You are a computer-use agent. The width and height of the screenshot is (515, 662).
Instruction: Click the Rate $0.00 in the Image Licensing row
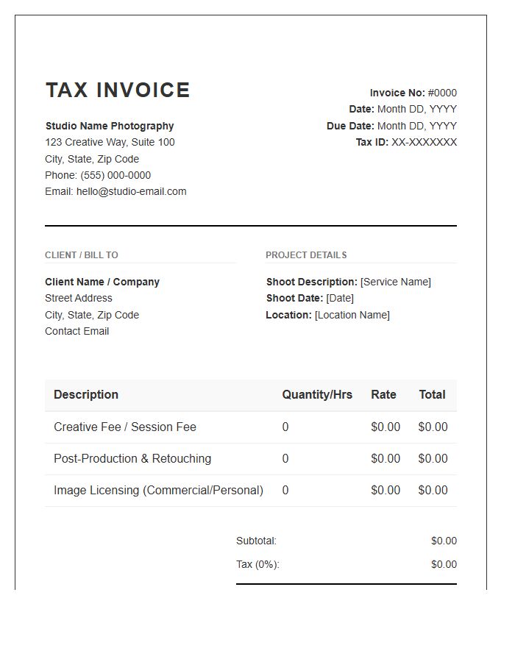(386, 490)
